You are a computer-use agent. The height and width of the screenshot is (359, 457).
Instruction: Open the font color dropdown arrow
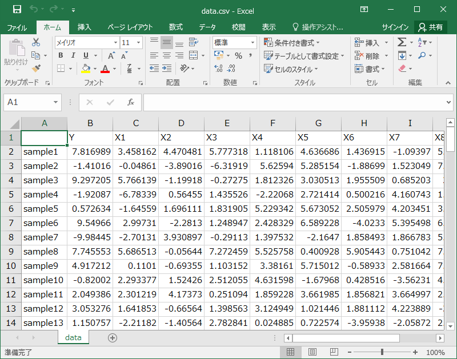115,68
